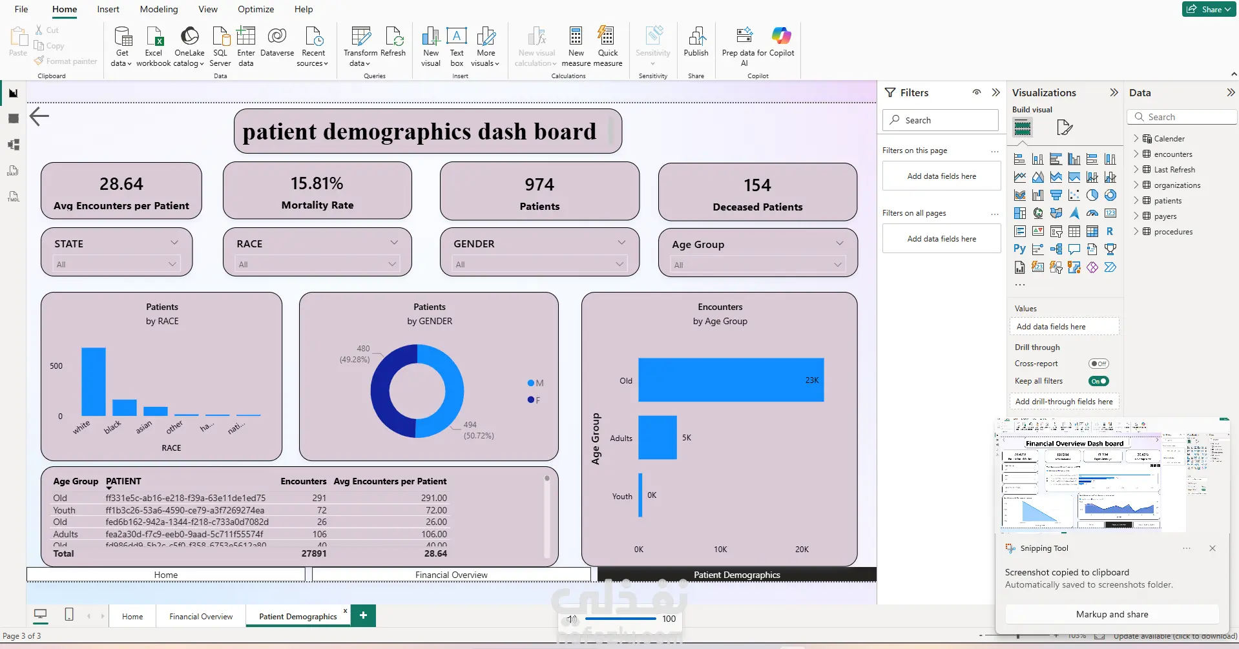1239x649 pixels.
Task: Insert a Text box
Action: pyautogui.click(x=457, y=46)
